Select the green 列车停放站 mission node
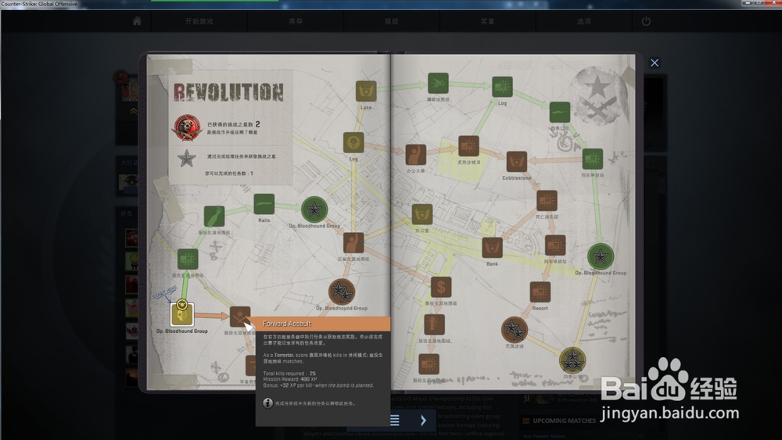 593,159
